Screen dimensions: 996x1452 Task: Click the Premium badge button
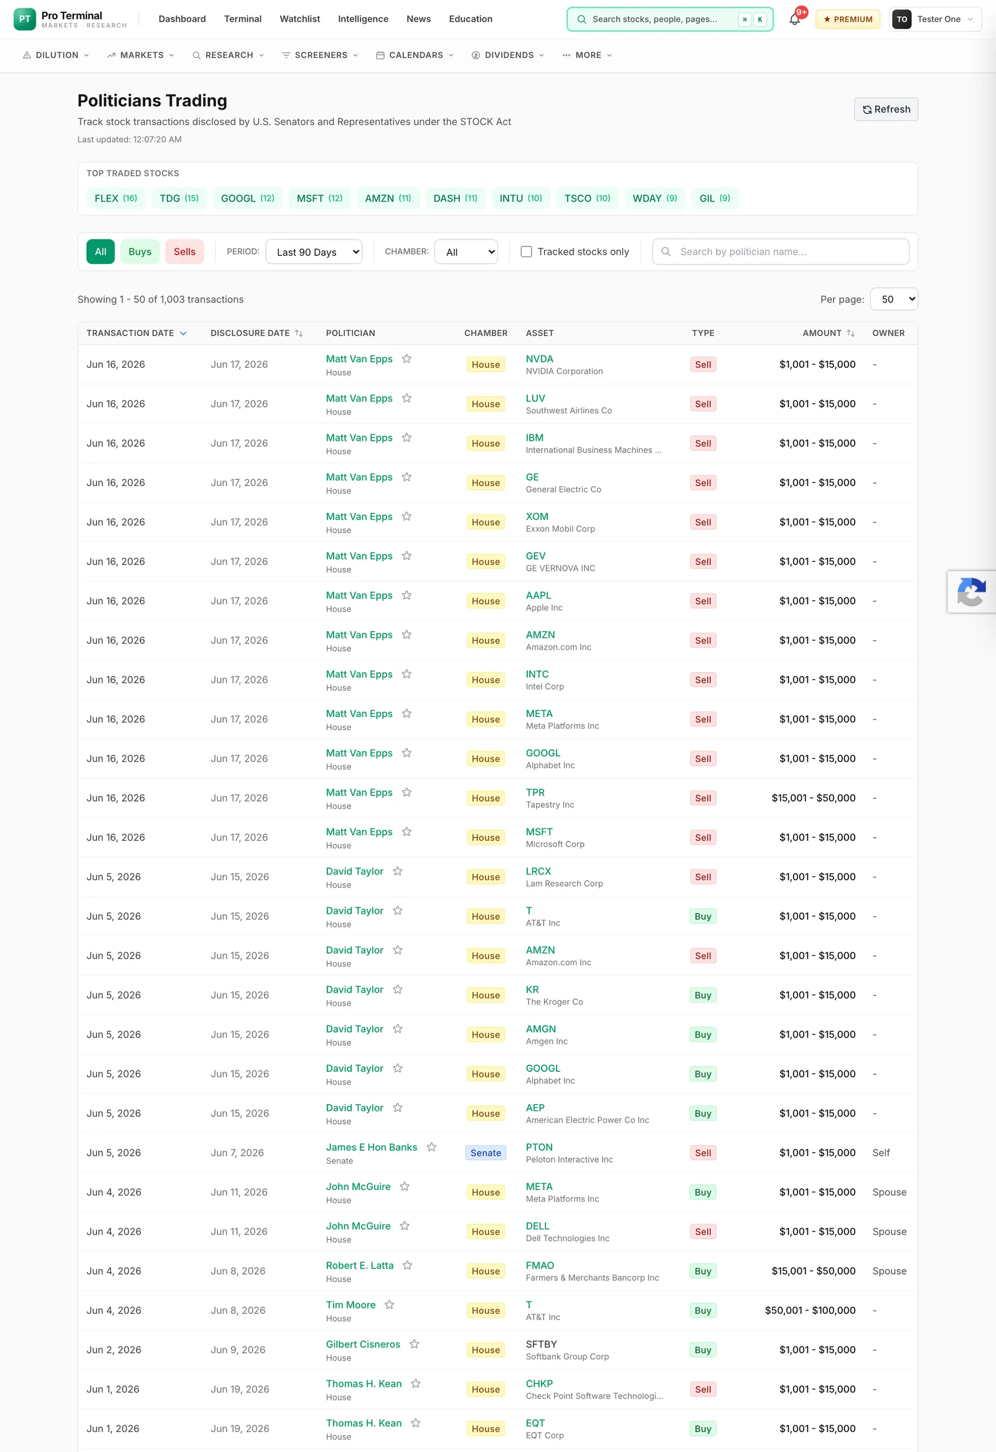tap(848, 19)
